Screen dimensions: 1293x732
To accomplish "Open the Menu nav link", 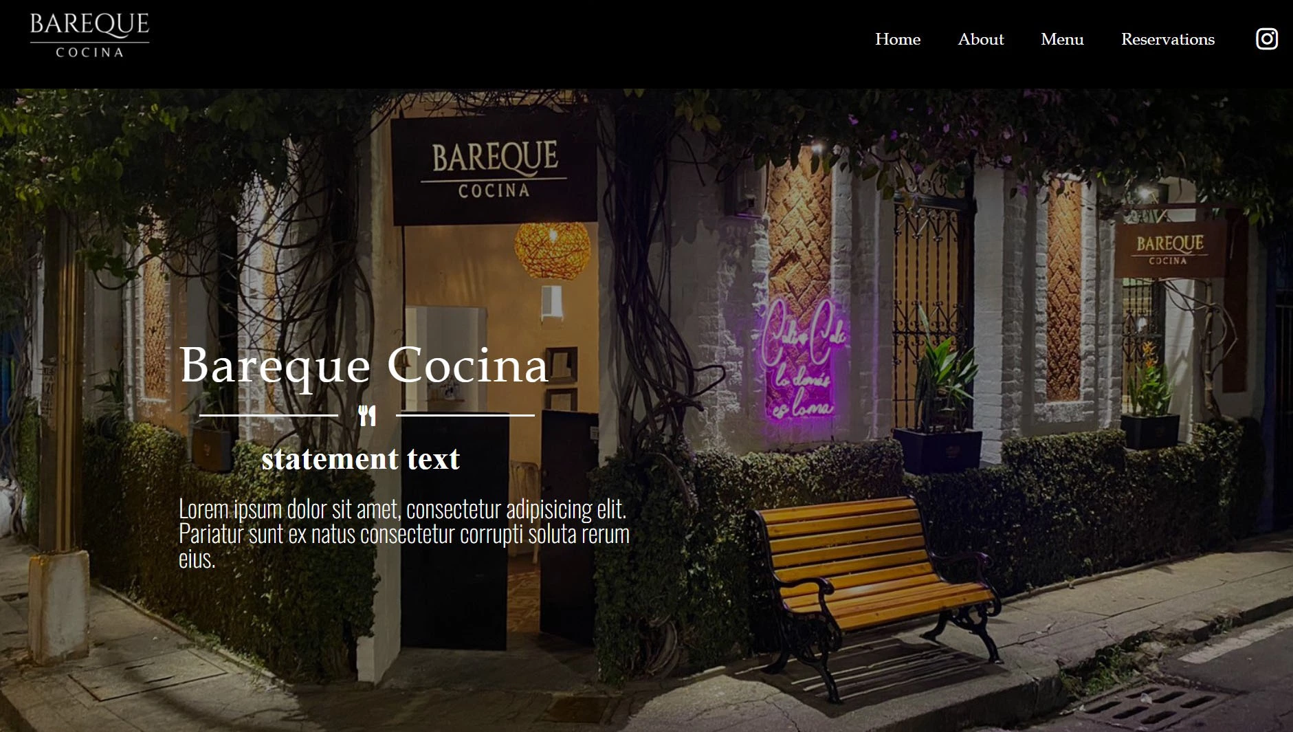I will [1062, 39].
